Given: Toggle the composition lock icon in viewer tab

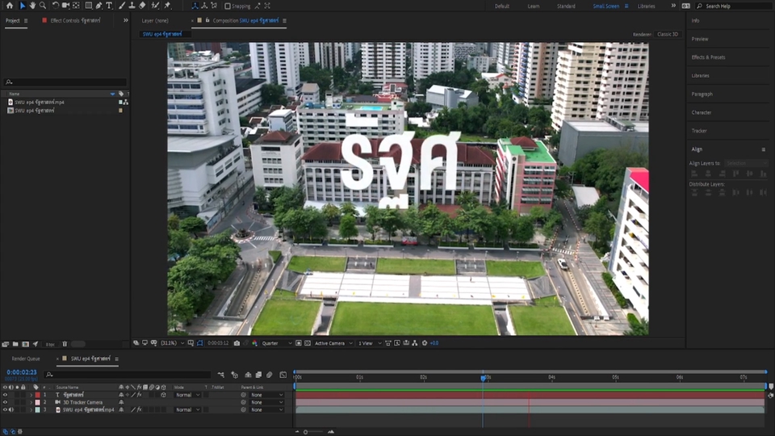Looking at the screenshot, I should (207, 20).
